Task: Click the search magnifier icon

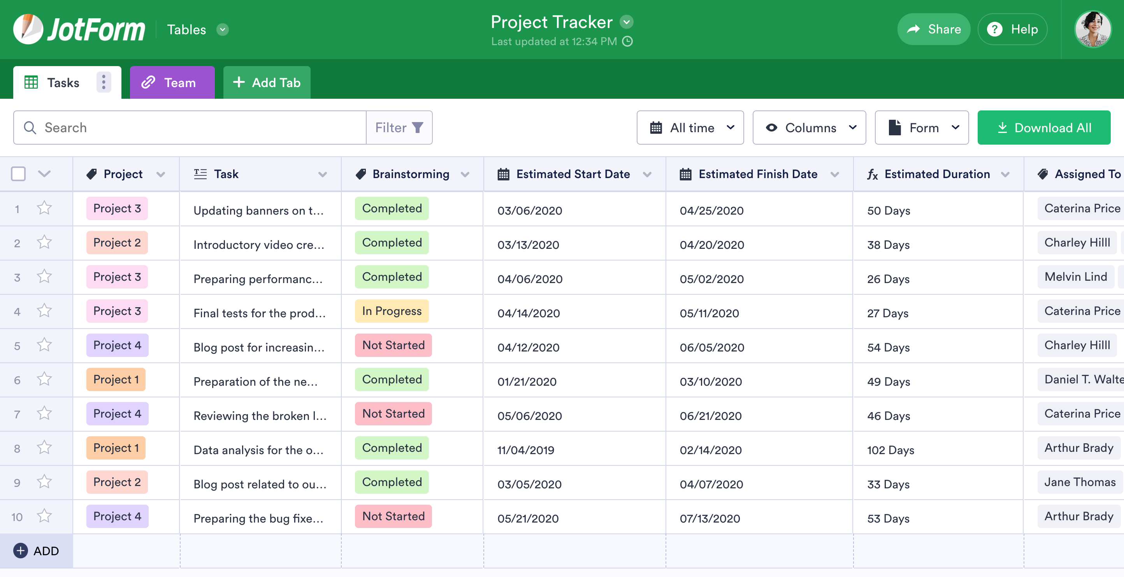Action: 30,127
